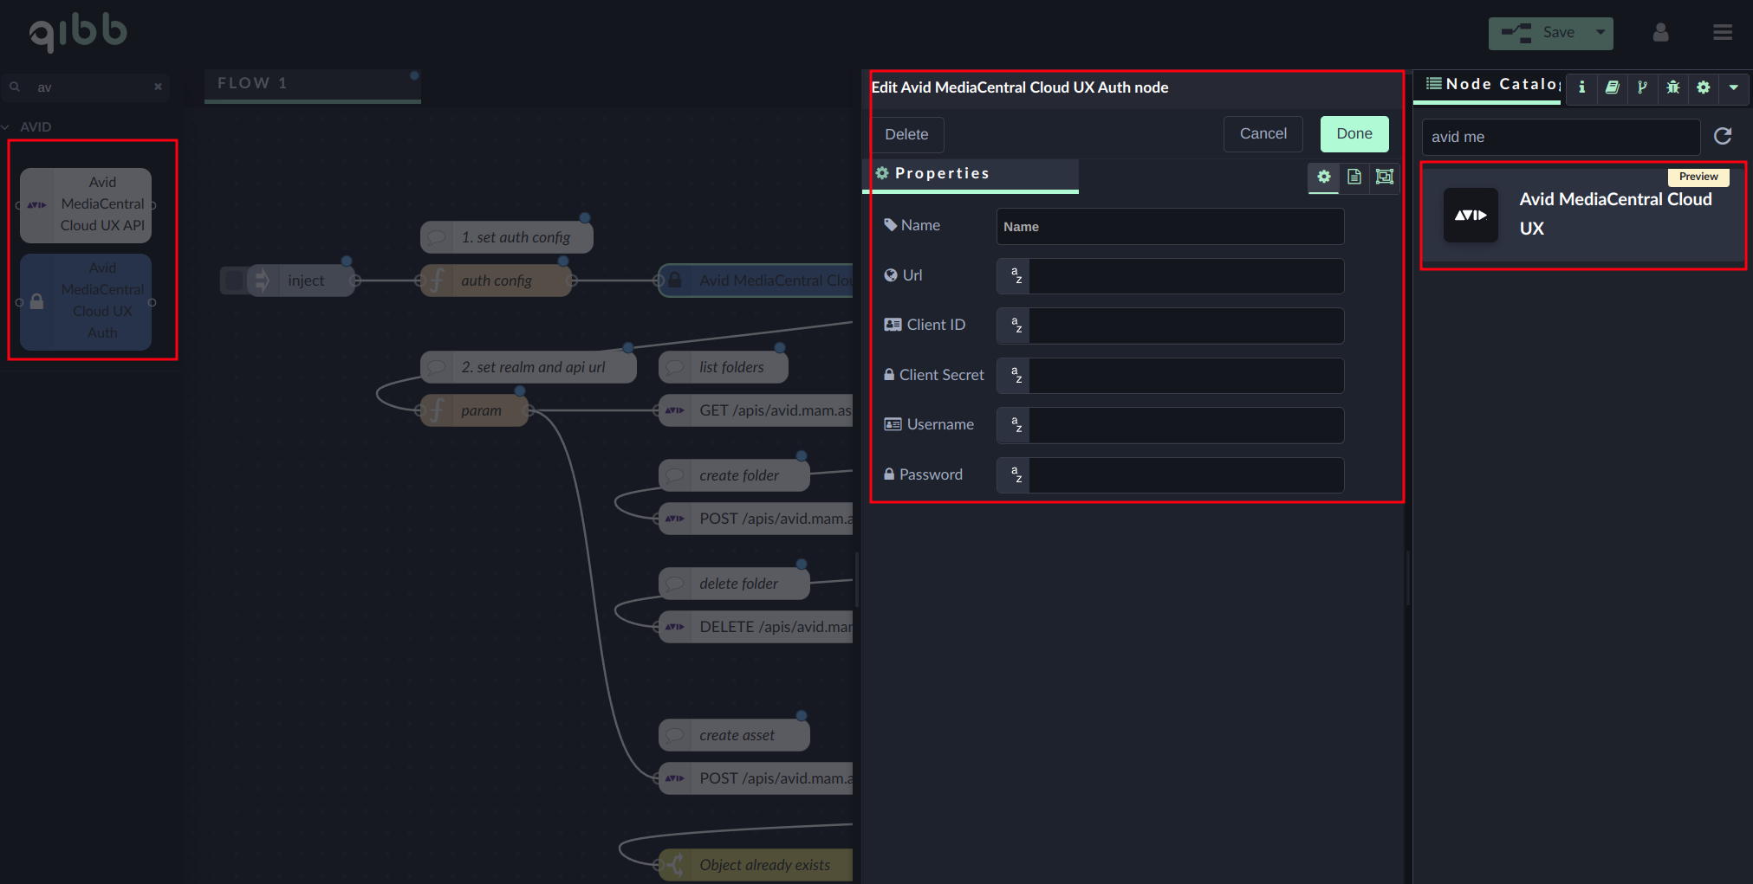Open sidebar tabs dropdown arrow

(x=1733, y=87)
